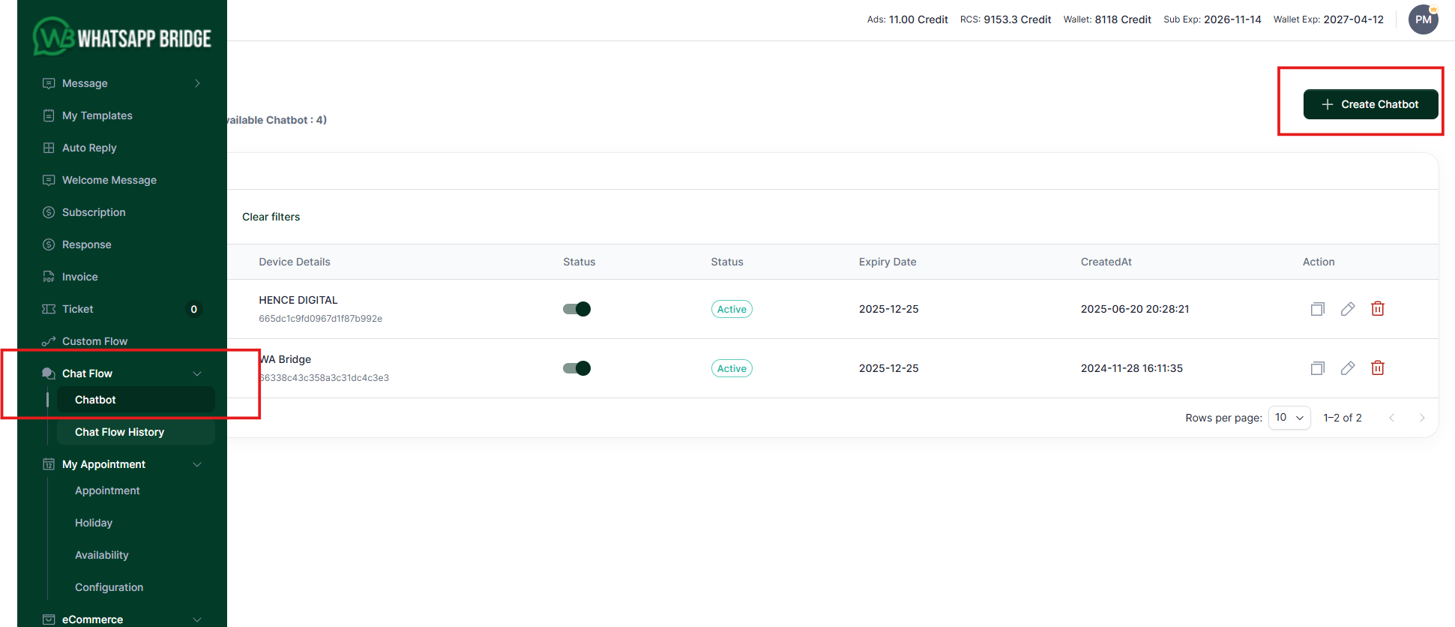Expand the Message sidebar menu

pos(121,83)
